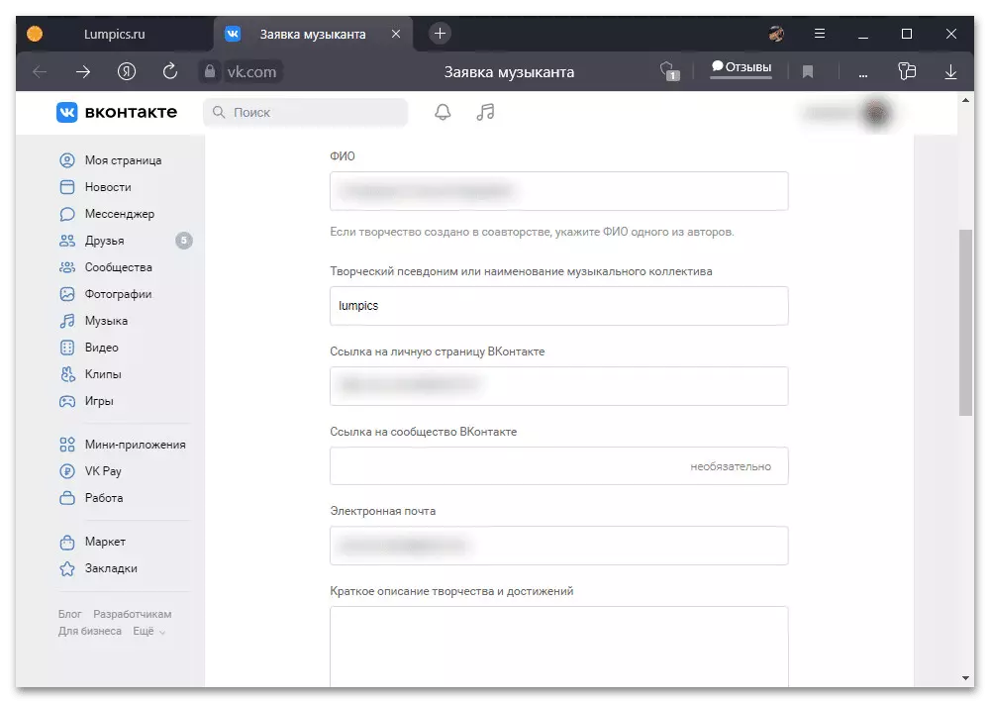
Task: Click the Отзывы button
Action: (742, 67)
